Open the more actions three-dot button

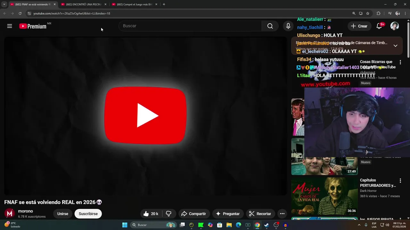(282, 214)
